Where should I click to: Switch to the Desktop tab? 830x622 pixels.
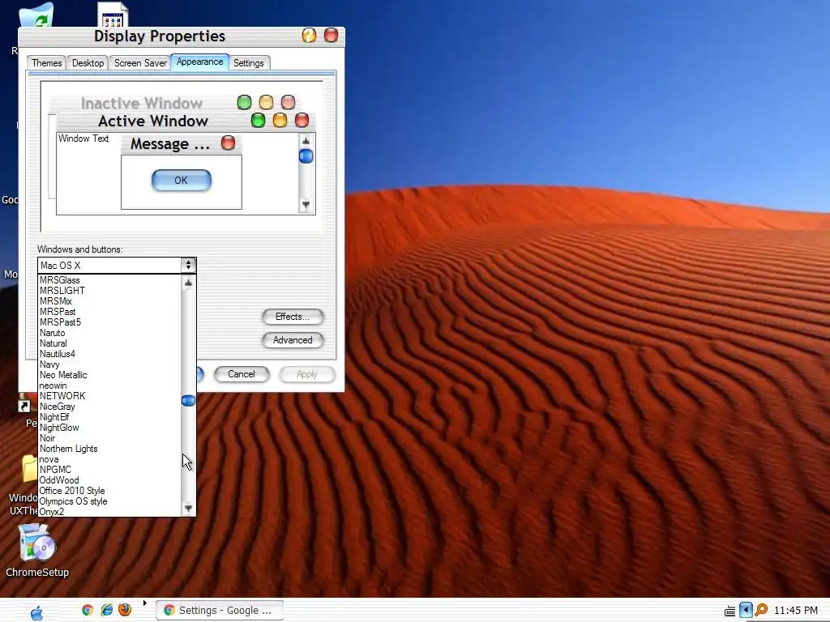pos(88,63)
